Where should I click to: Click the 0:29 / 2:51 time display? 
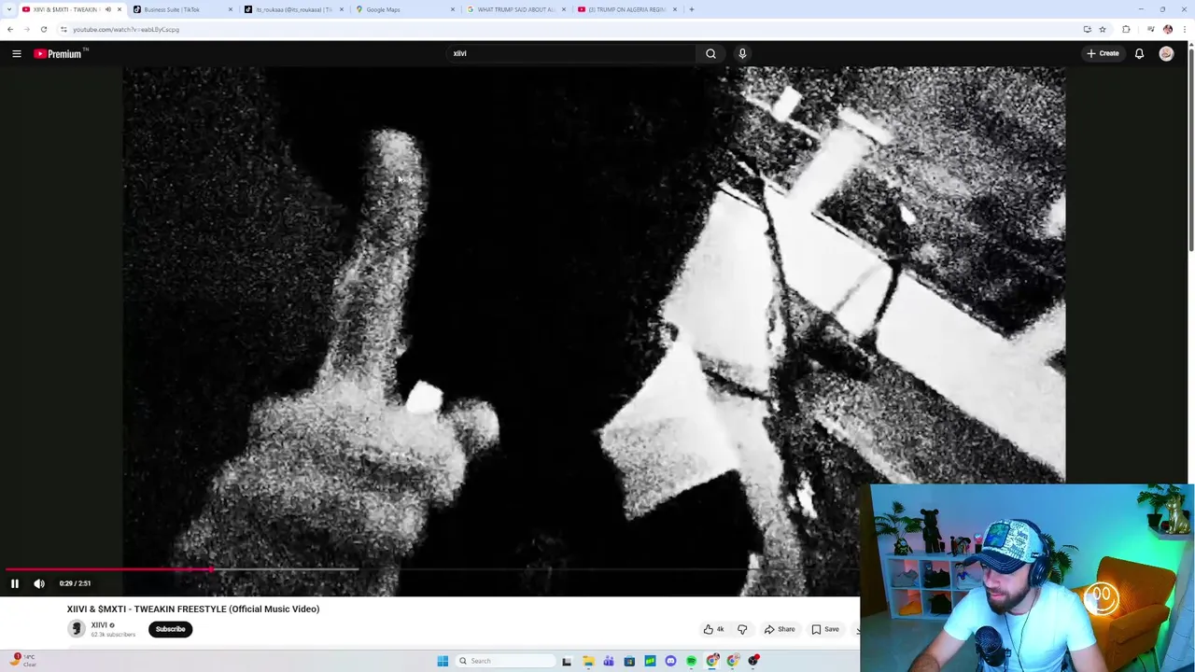(75, 583)
